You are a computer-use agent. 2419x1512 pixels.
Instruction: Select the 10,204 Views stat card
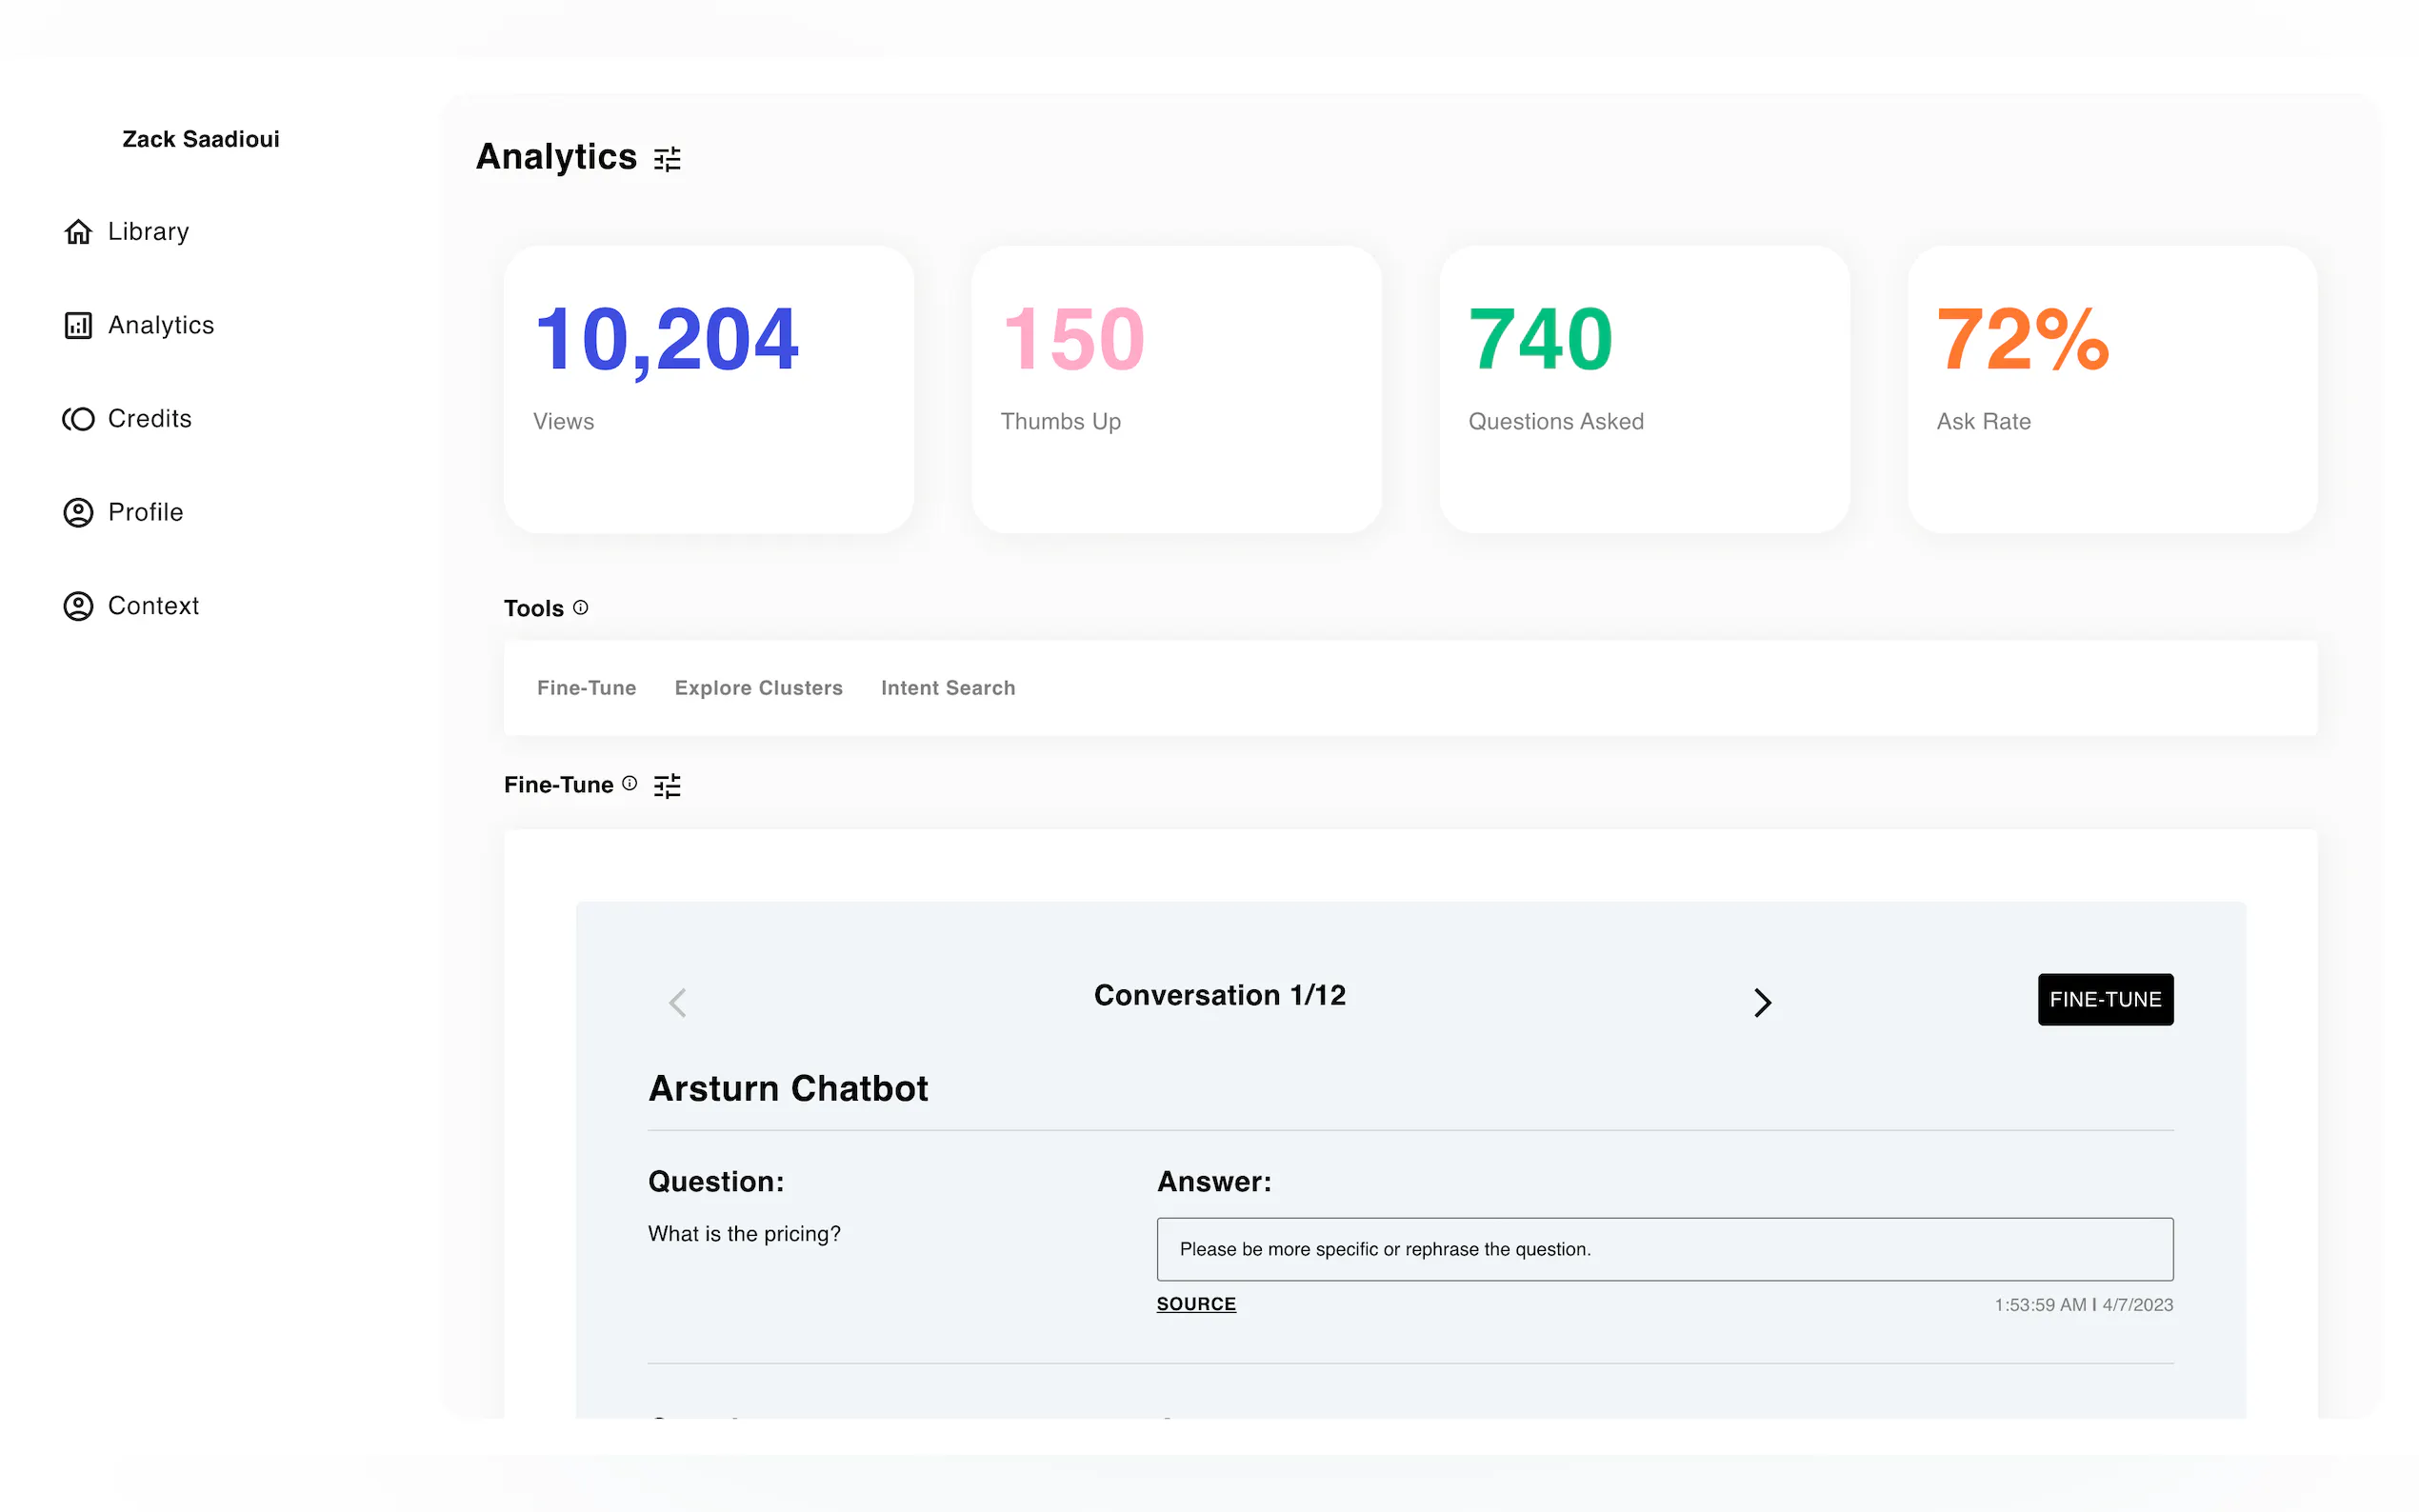(708, 390)
